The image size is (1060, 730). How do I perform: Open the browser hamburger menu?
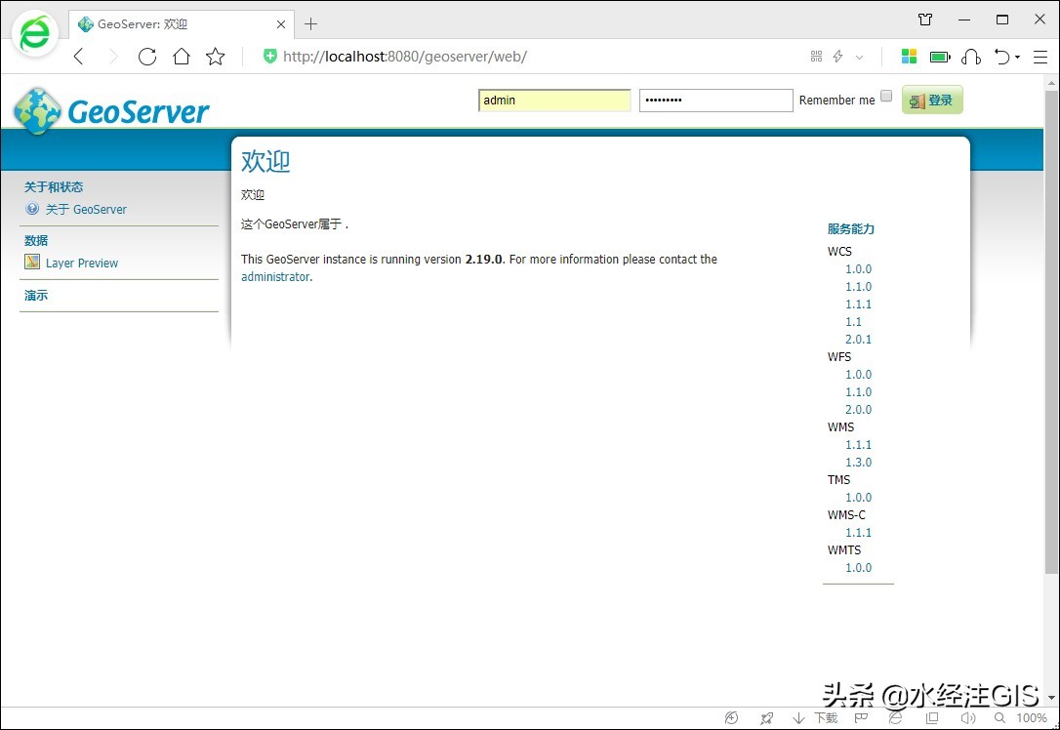1040,57
